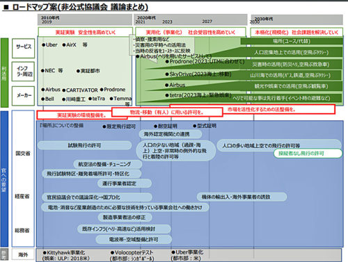Select the 'メーカー' row label
Image resolution: width=348 pixels, height=262 pixels.
click(24, 96)
